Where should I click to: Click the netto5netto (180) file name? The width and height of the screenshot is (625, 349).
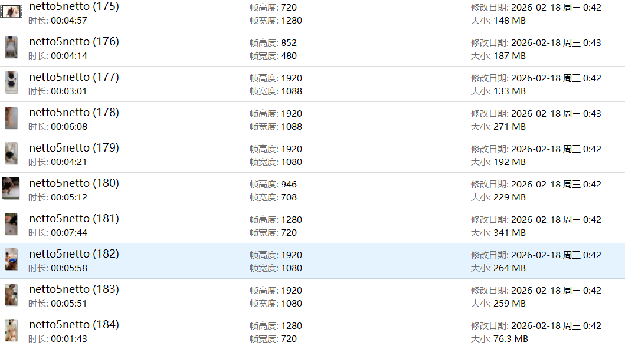pyautogui.click(x=74, y=183)
